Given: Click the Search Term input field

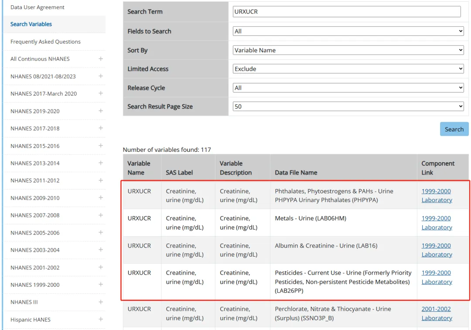Looking at the screenshot, I should (347, 12).
